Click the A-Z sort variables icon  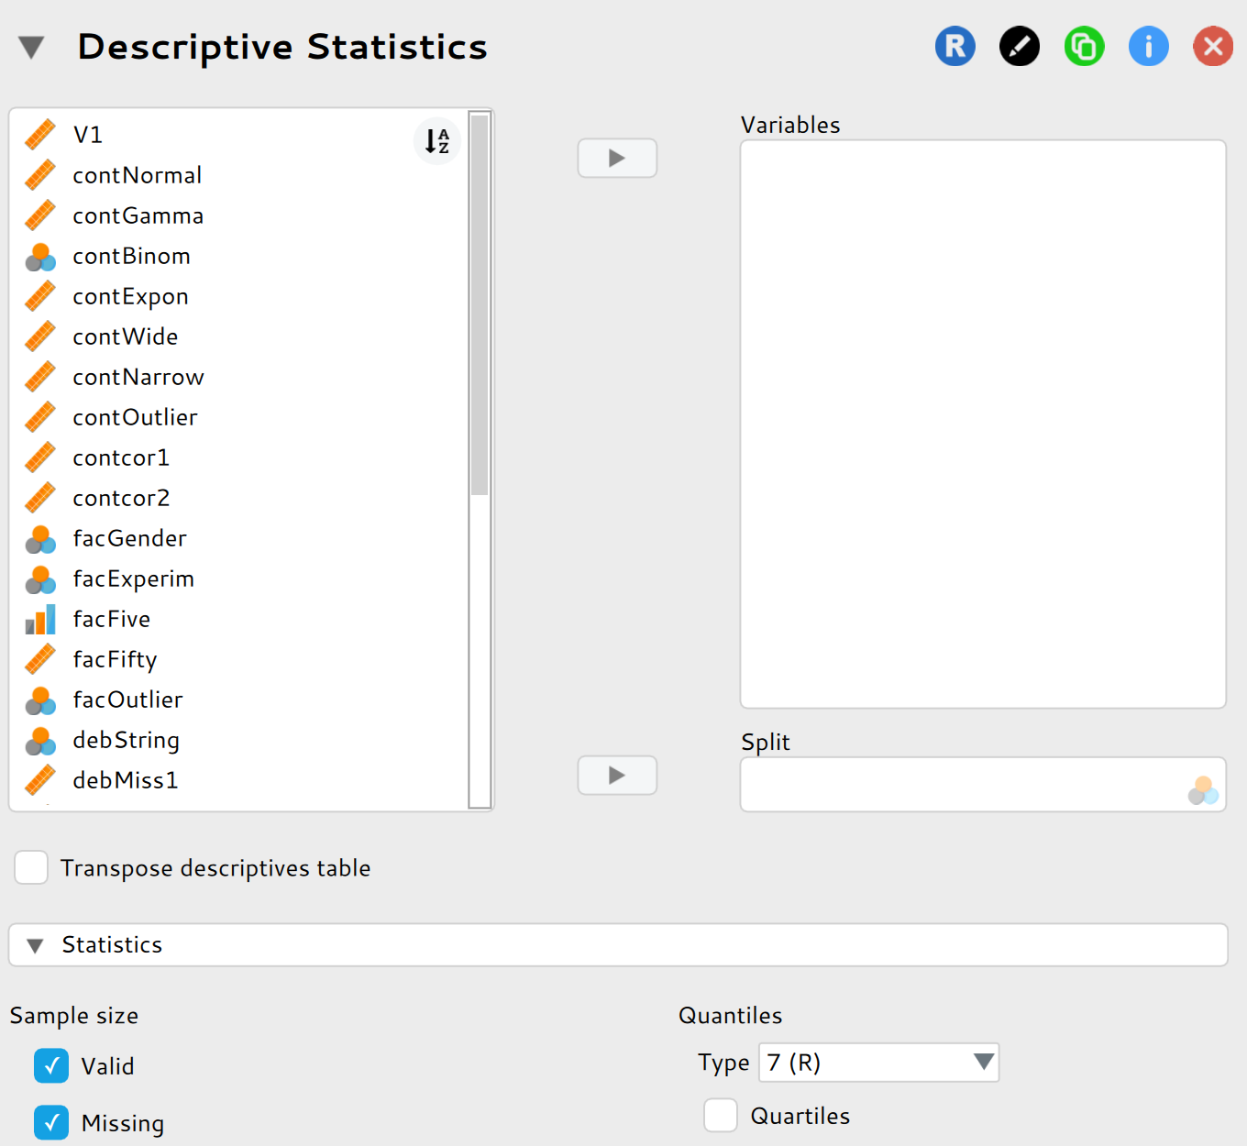coord(437,141)
